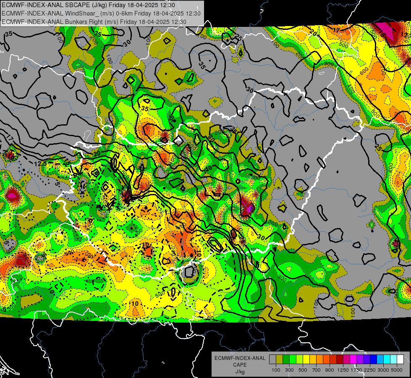The width and height of the screenshot is (411, 378).
Task: Click the 5000 value on legend scale
Action: click(397, 370)
